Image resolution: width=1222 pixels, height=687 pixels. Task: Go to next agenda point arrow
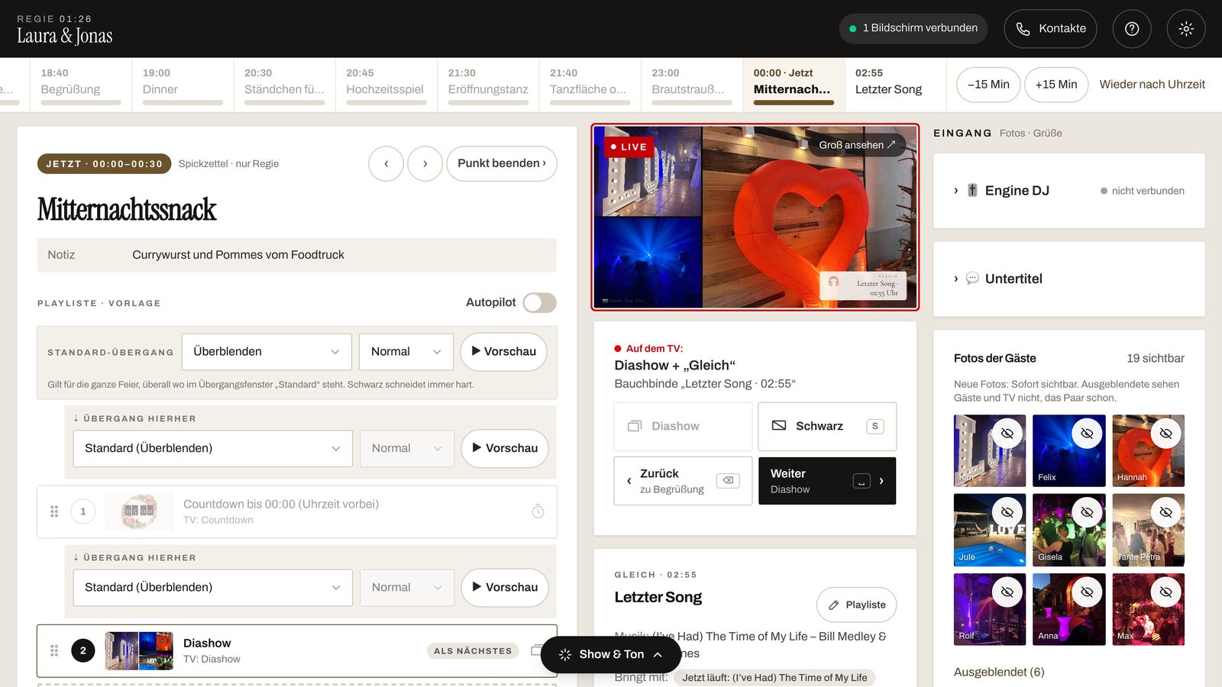point(425,163)
